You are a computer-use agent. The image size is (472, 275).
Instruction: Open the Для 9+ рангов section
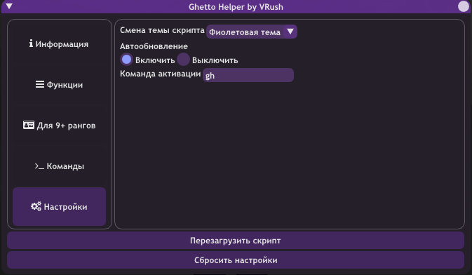(60, 126)
